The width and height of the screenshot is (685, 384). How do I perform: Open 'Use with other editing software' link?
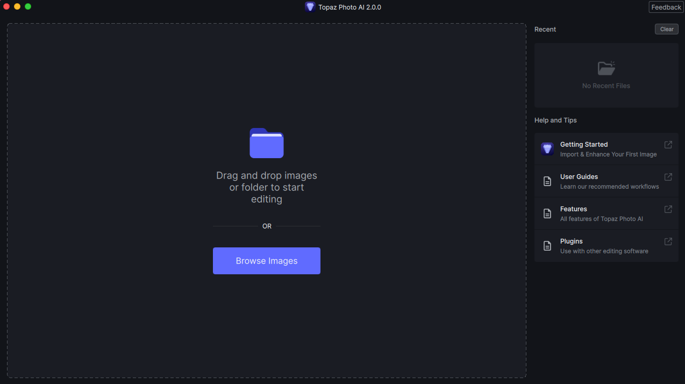pos(604,251)
